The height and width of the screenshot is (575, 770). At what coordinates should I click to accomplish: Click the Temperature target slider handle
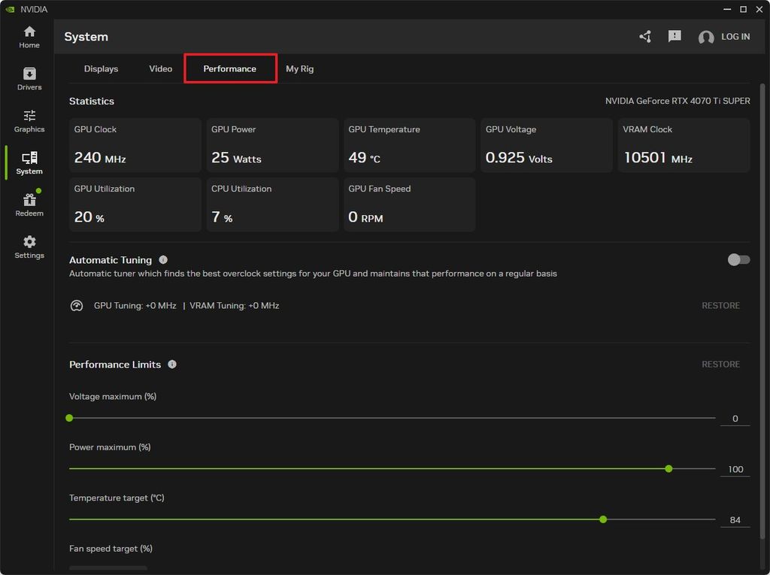point(603,519)
